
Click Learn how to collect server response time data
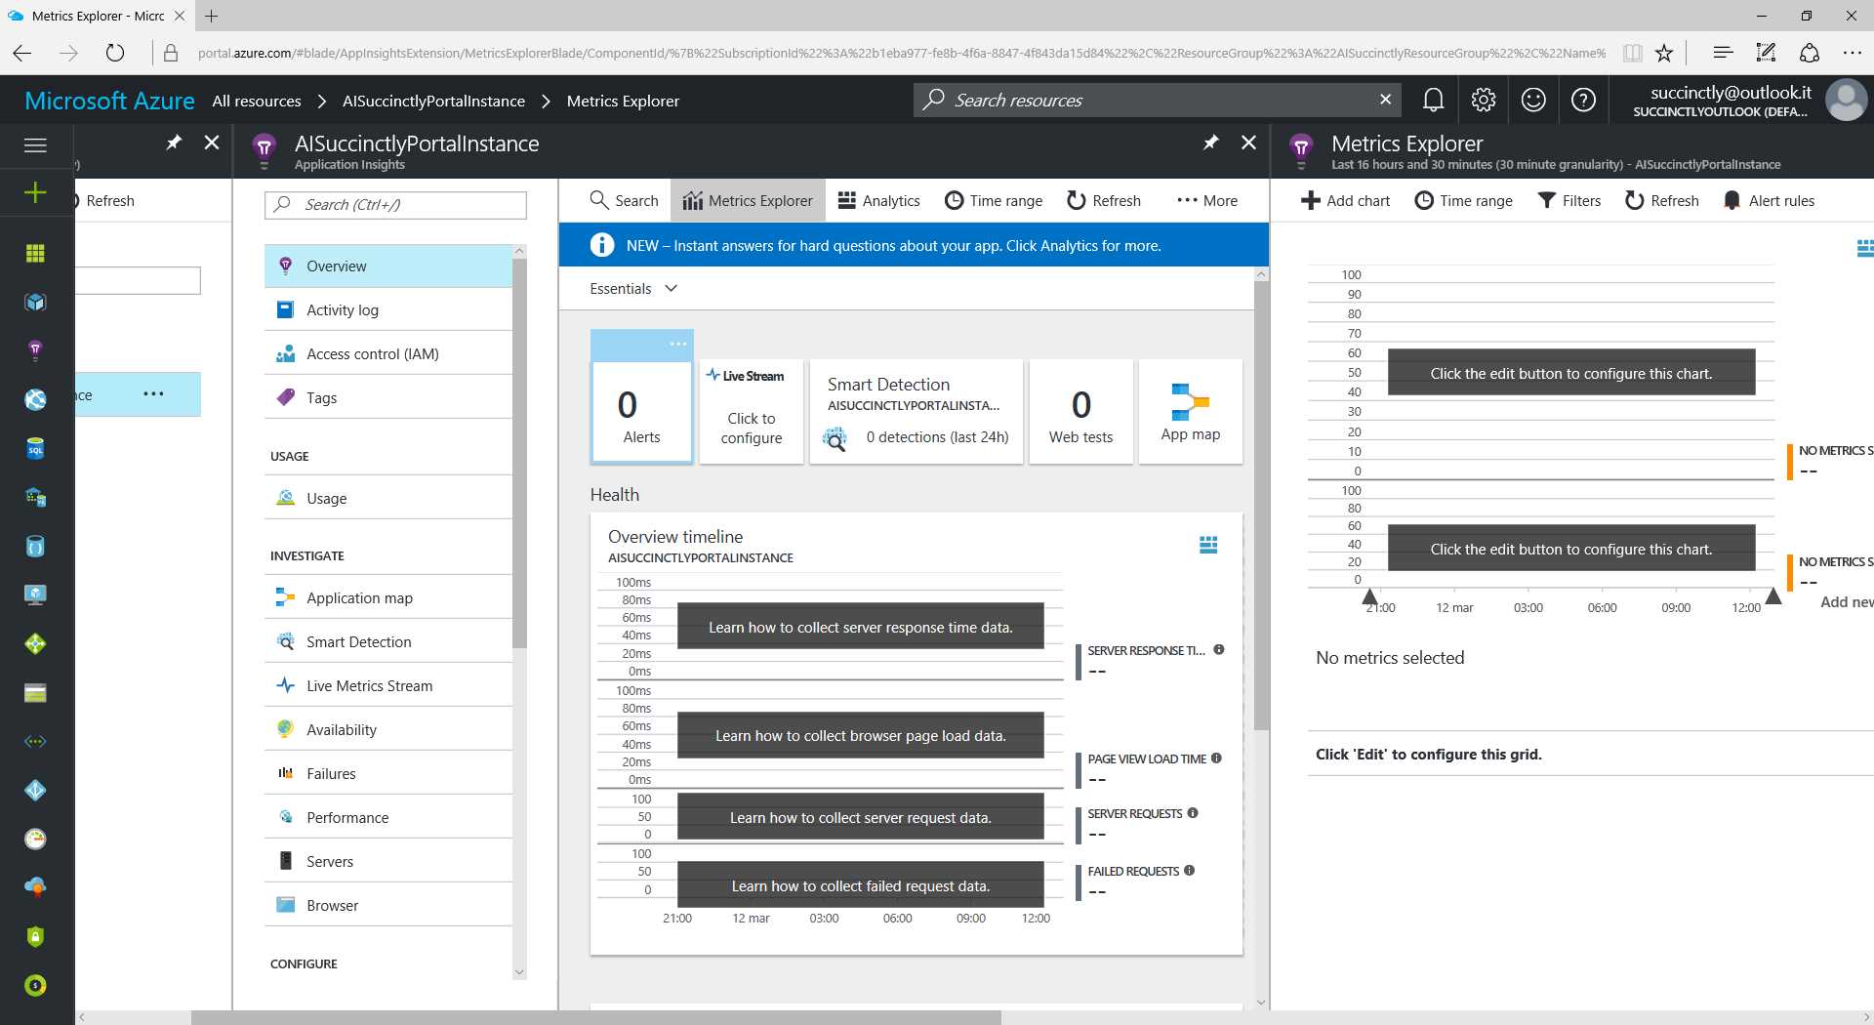pyautogui.click(x=861, y=627)
